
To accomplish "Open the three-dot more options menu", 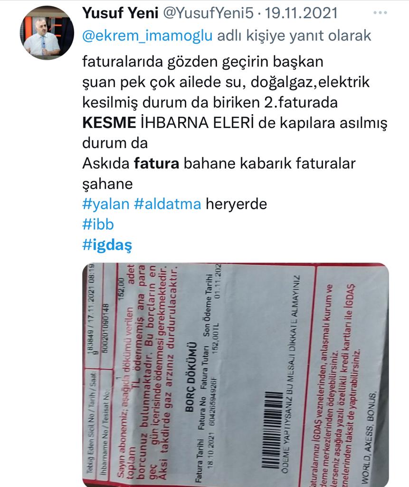I will [380, 13].
